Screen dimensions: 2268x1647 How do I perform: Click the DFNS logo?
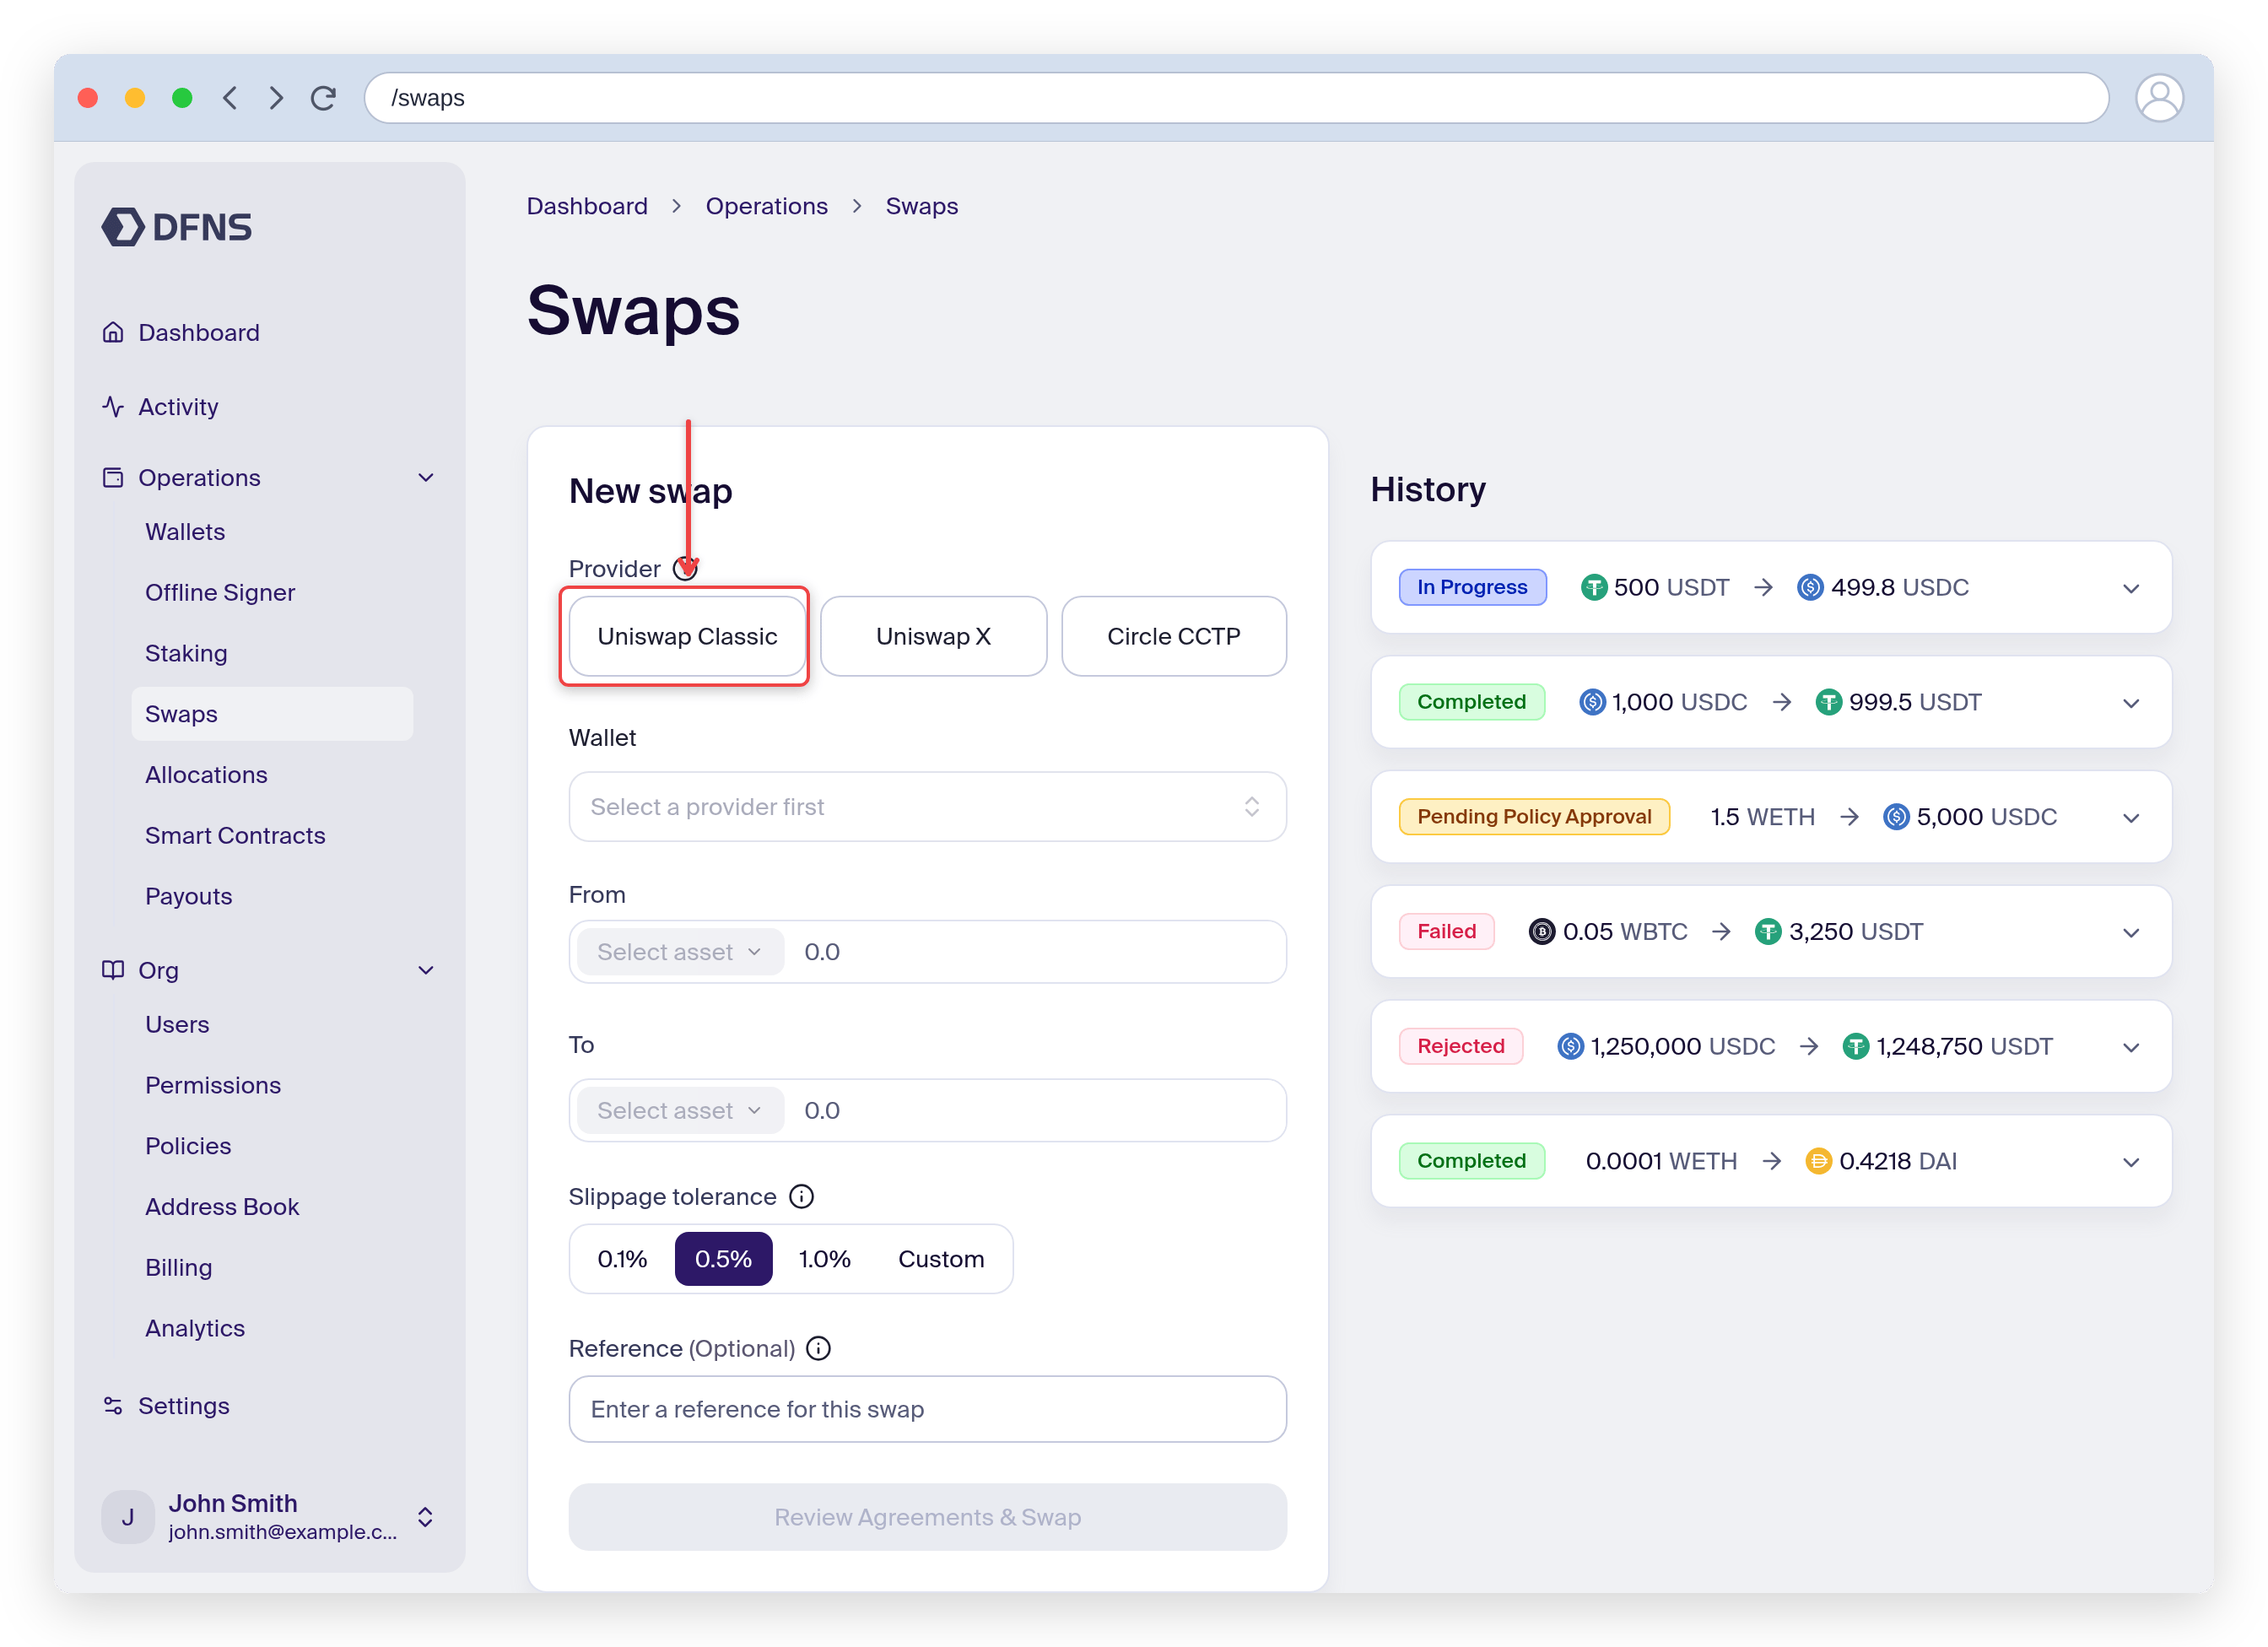(x=177, y=227)
